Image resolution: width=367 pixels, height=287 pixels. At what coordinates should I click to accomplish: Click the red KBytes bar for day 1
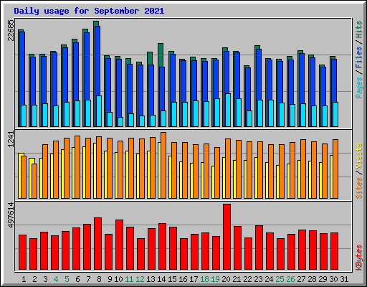pyautogui.click(x=23, y=253)
